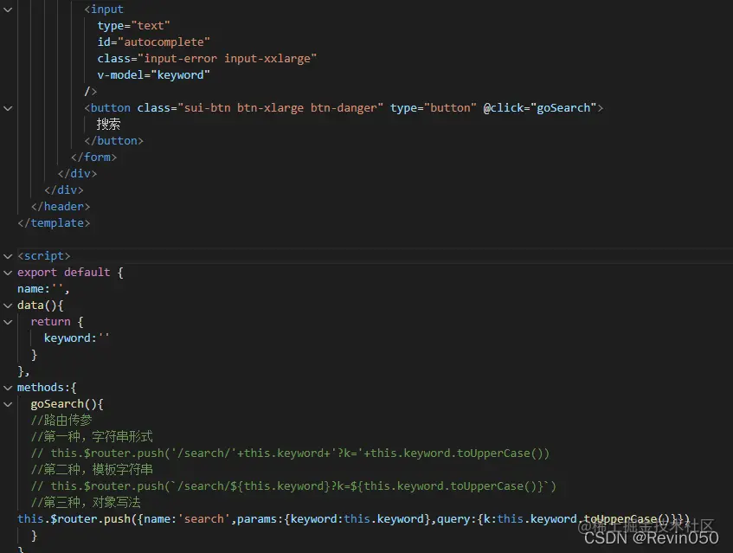
Task: Collapse the return { block chevron
Action: pos(8,322)
